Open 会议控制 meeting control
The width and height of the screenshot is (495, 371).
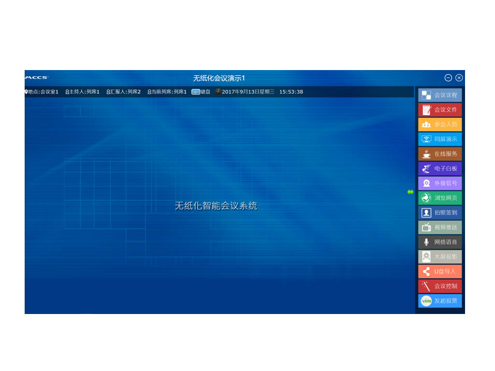[x=440, y=286]
